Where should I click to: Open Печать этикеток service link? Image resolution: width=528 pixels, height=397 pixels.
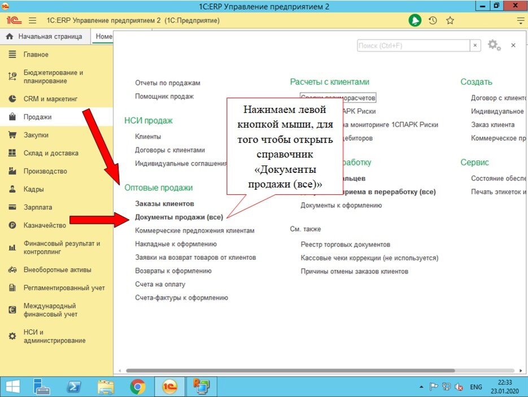[499, 192]
